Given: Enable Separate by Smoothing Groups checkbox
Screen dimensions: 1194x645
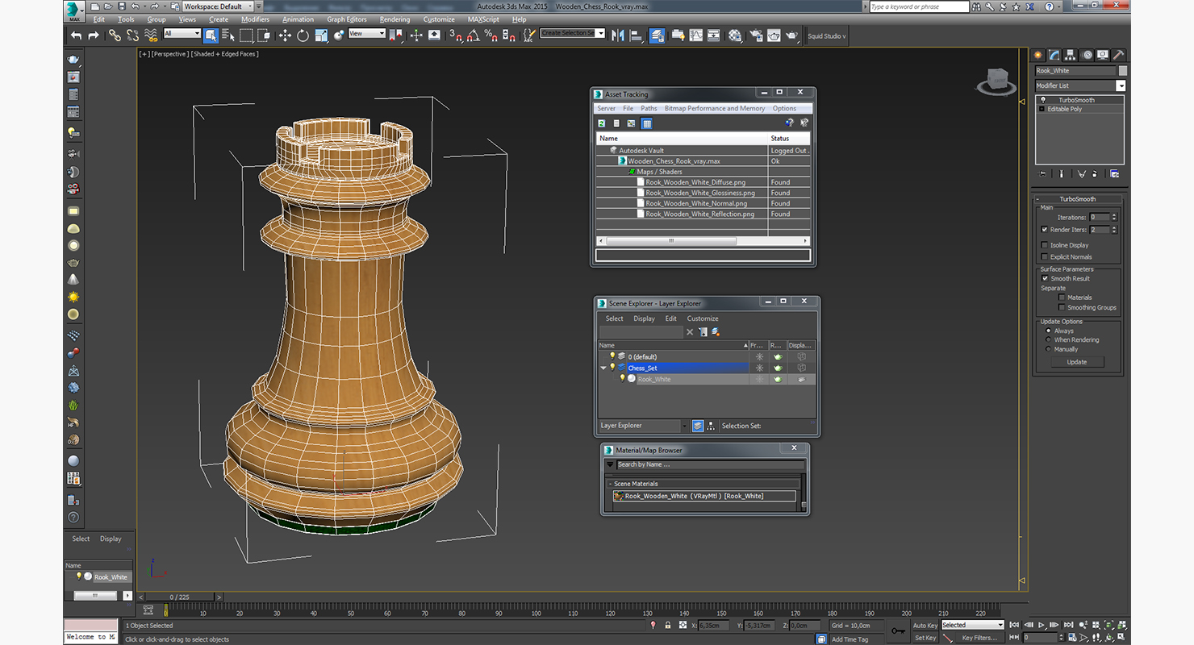Looking at the screenshot, I should pos(1062,307).
